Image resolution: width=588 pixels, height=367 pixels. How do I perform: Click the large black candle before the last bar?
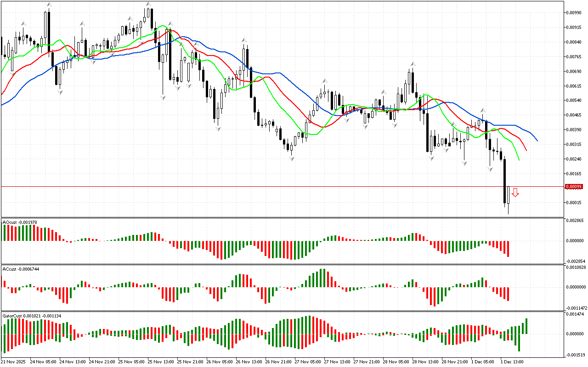point(504,181)
